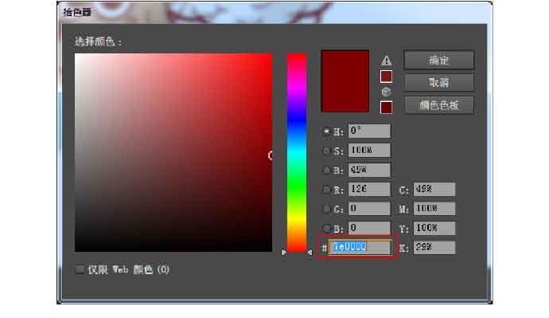Click the H hue value field

369,131
